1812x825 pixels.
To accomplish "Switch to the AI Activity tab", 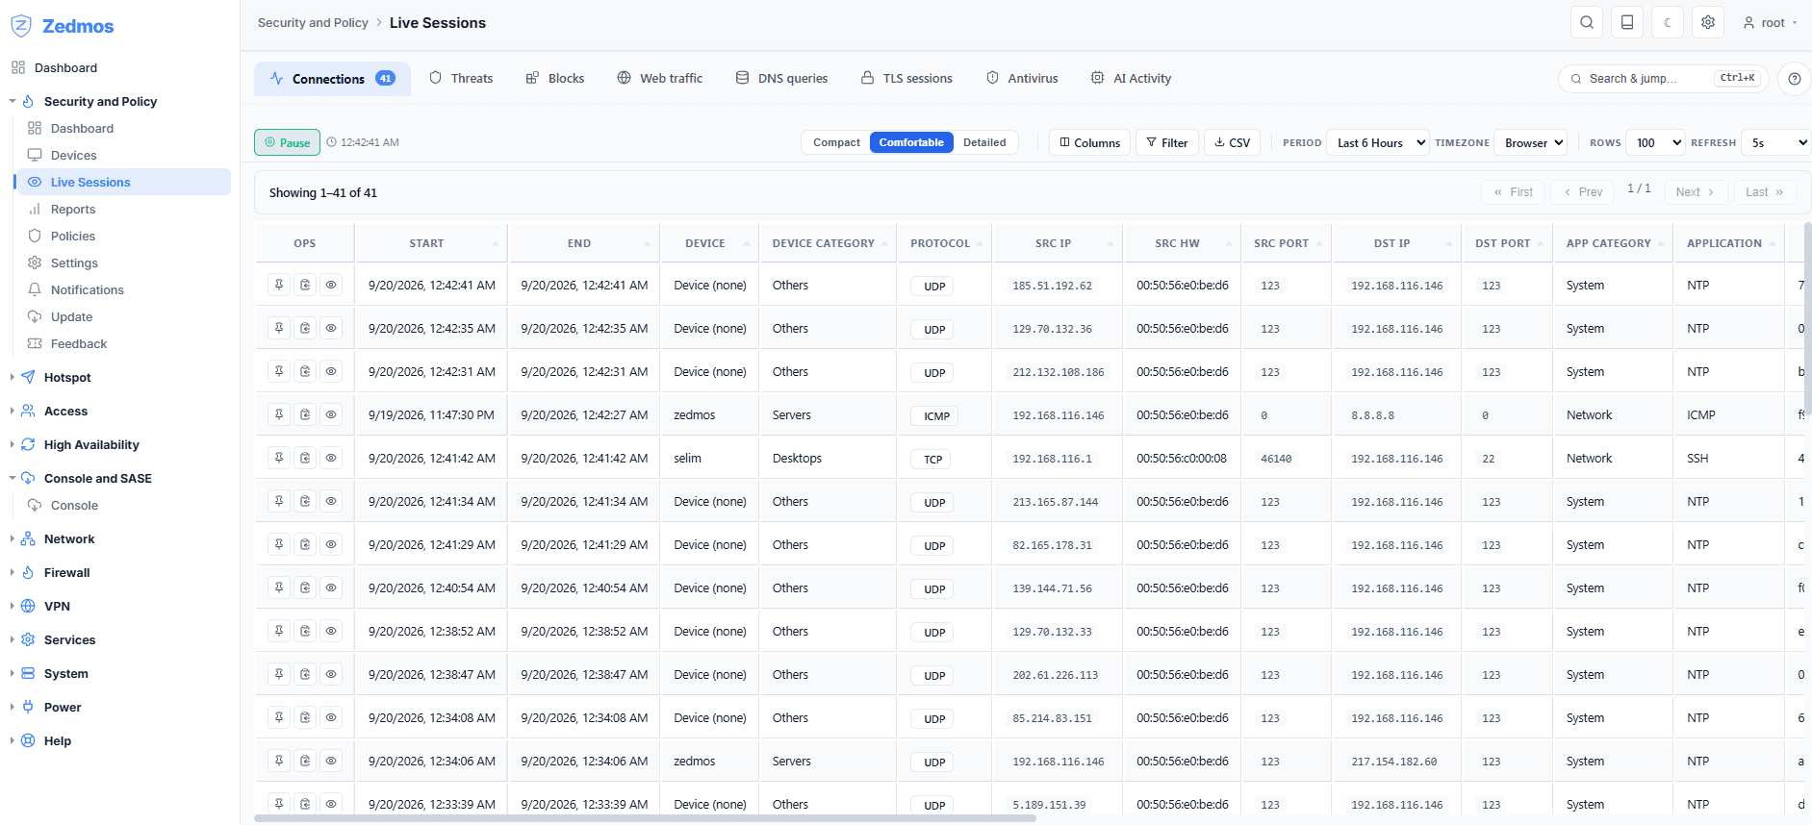I will click(x=1131, y=78).
